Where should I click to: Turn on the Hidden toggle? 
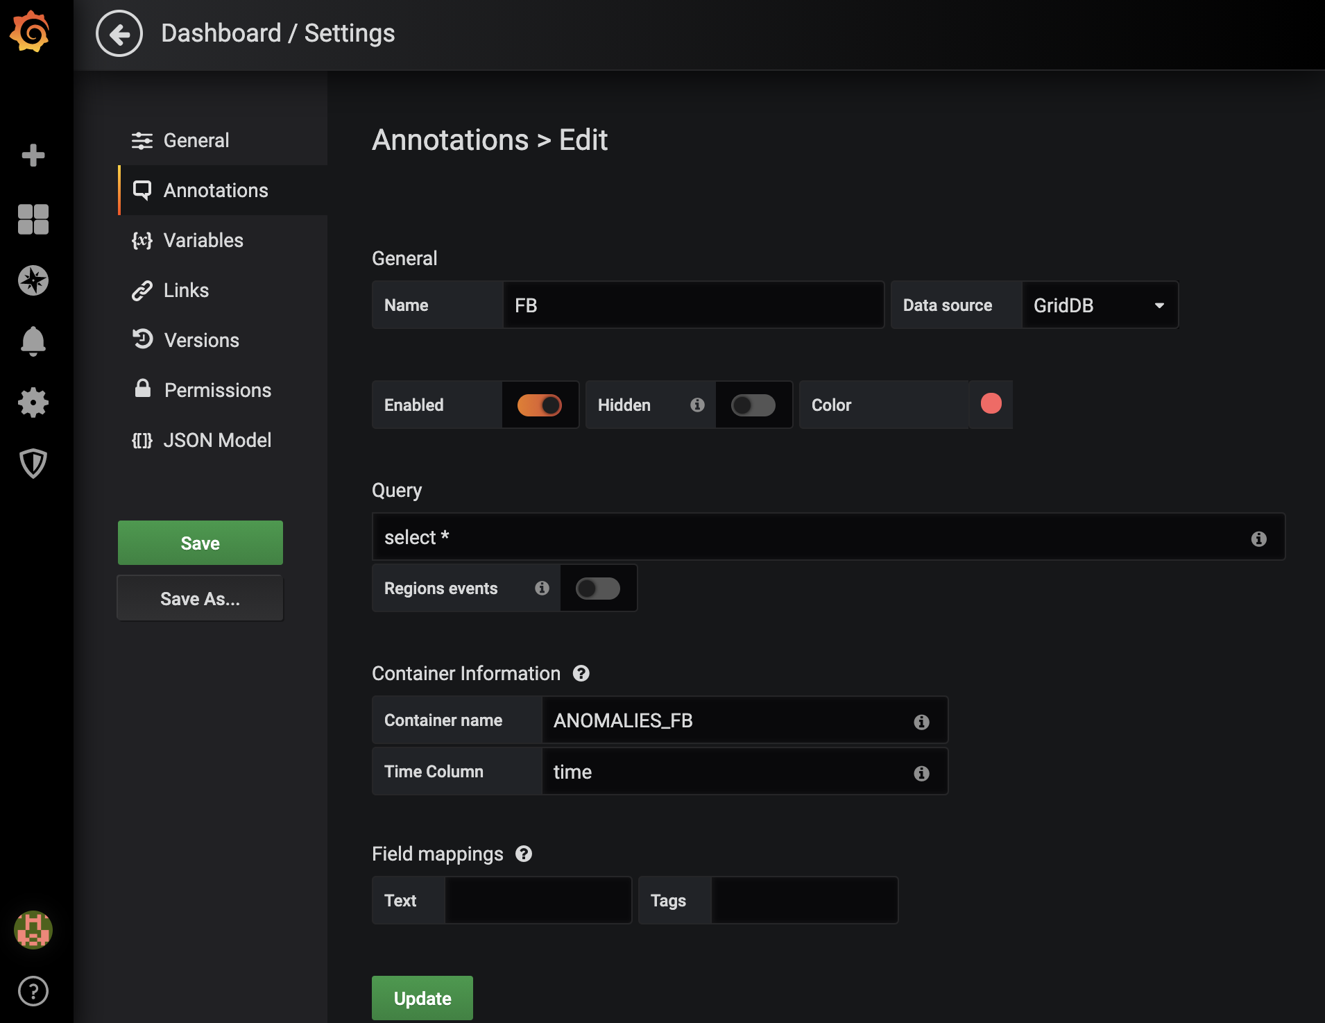click(753, 405)
